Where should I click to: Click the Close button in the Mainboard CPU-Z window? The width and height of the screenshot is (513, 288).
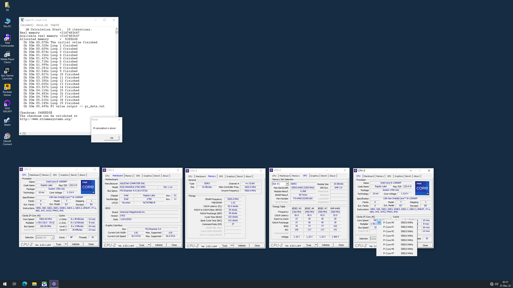tap(174, 245)
